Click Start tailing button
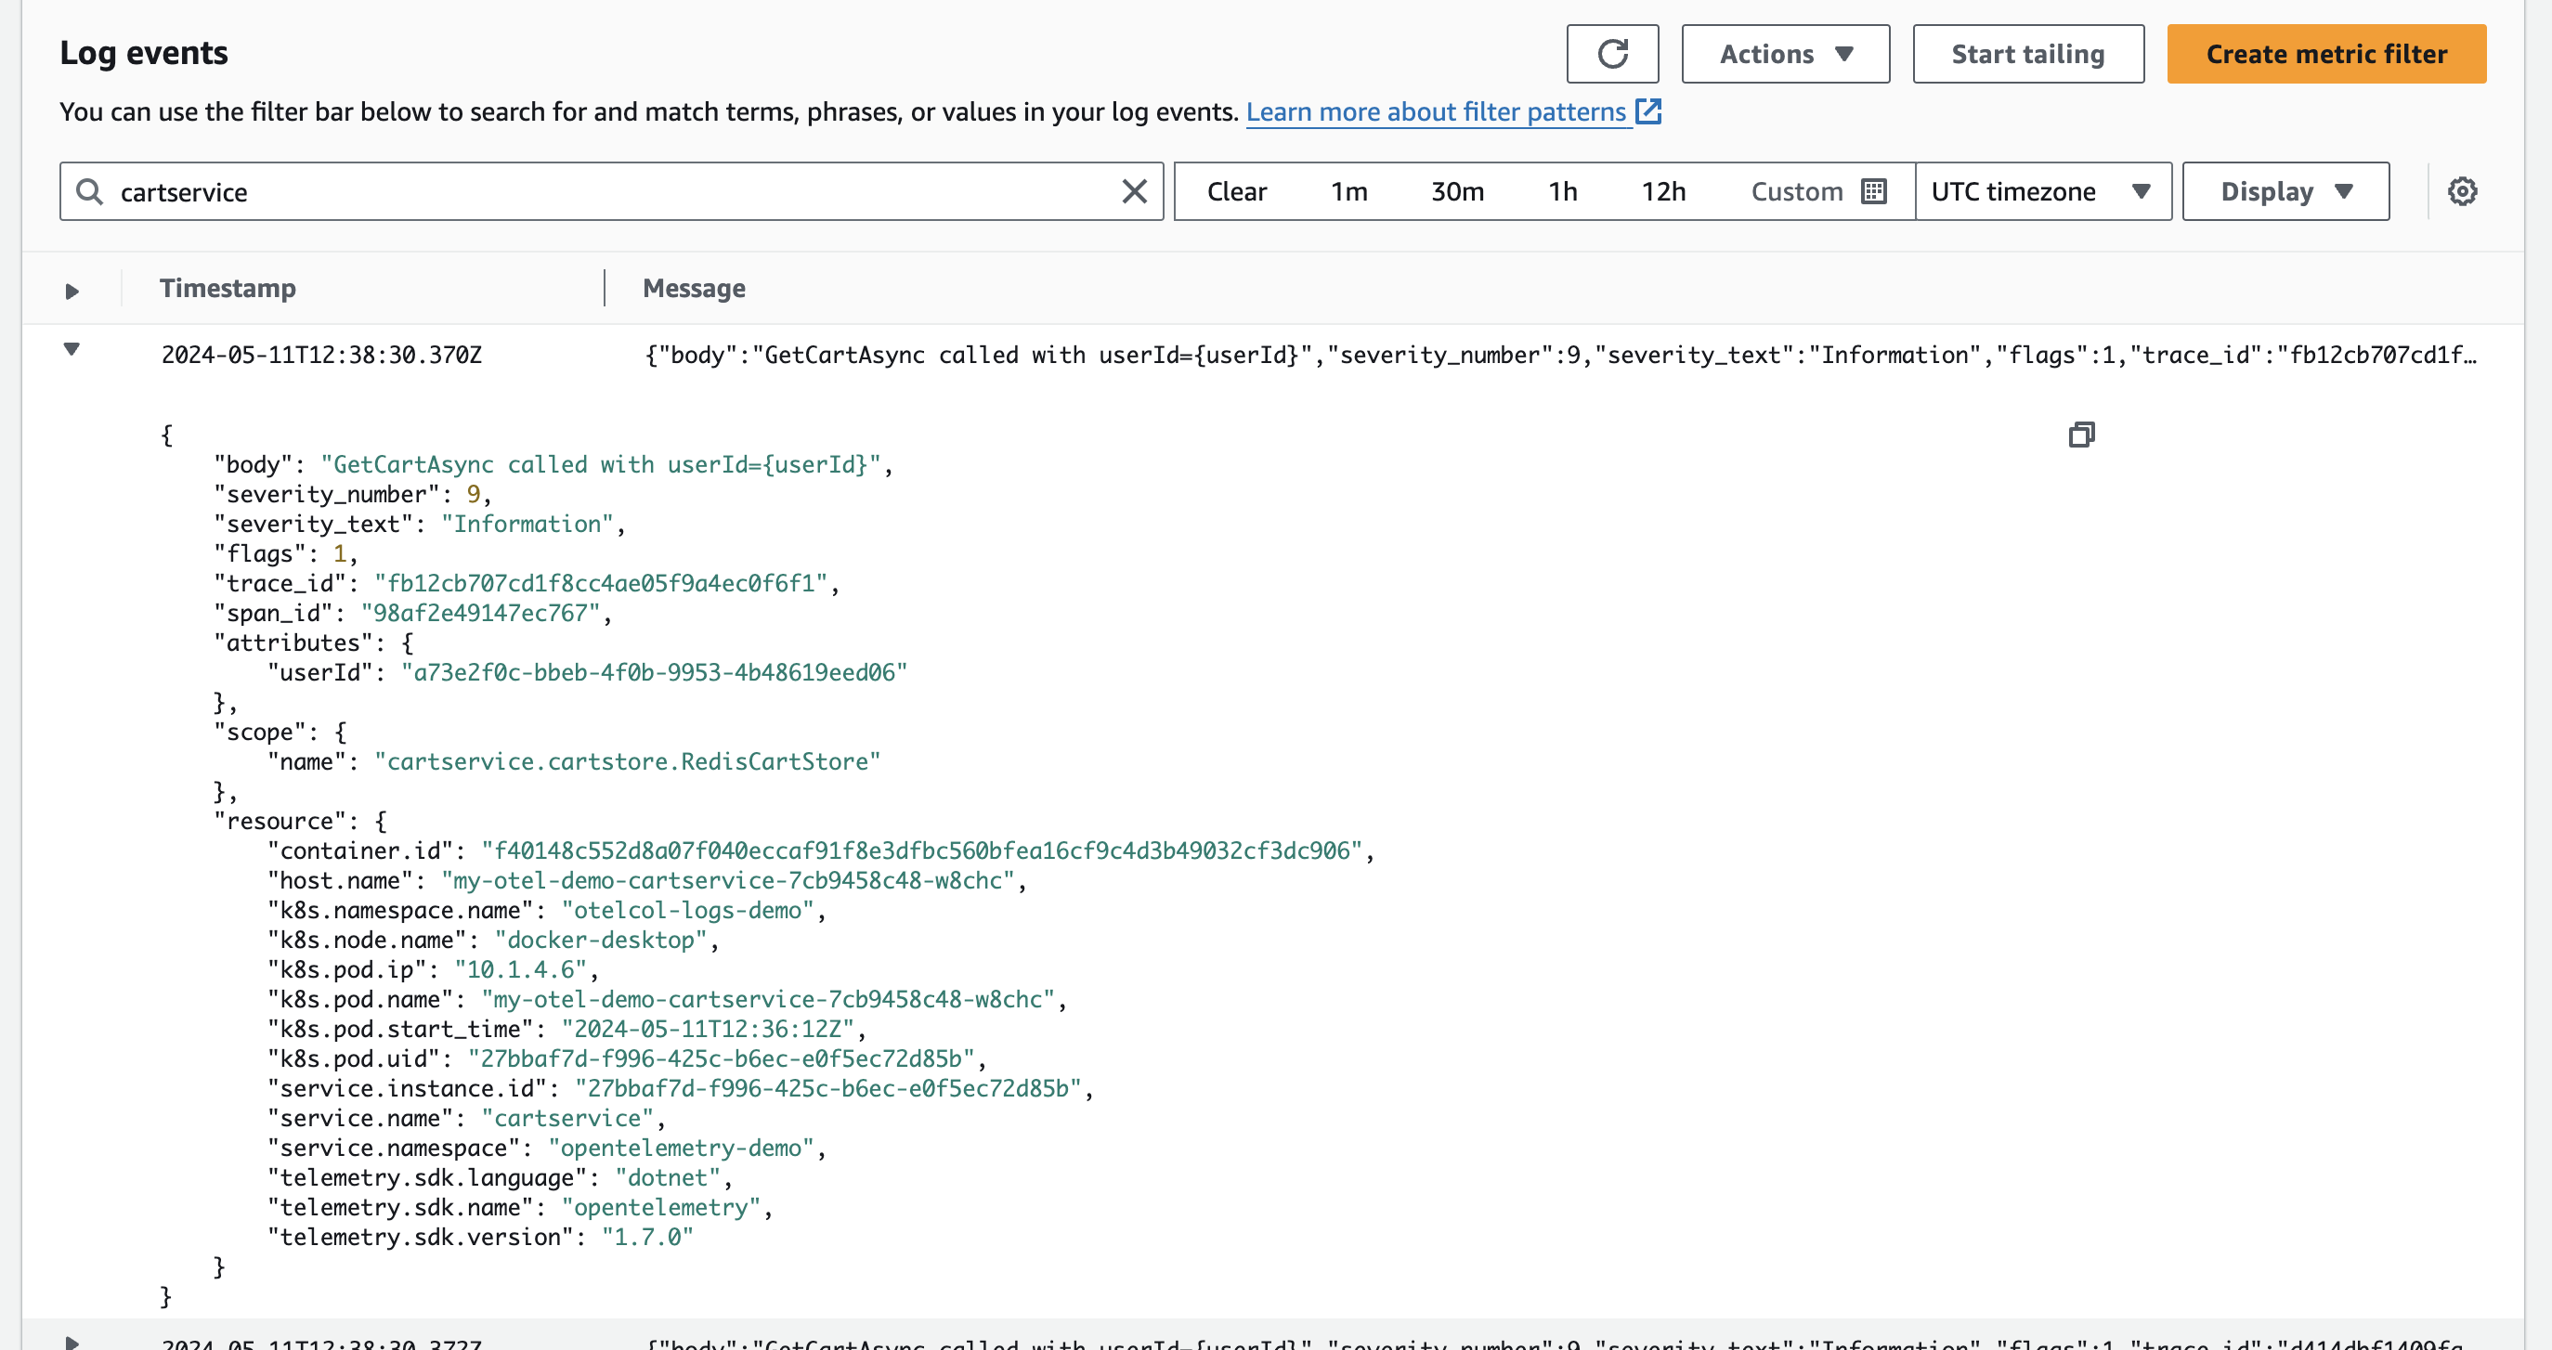Image resolution: width=2552 pixels, height=1350 pixels. coord(2028,54)
